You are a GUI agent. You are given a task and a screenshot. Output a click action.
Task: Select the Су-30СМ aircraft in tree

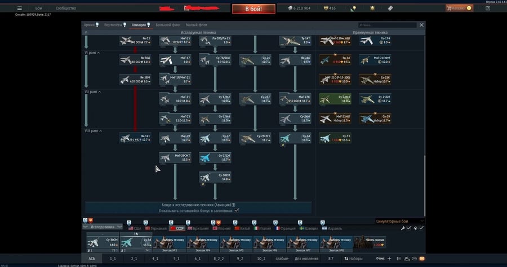pyautogui.click(x=214, y=177)
